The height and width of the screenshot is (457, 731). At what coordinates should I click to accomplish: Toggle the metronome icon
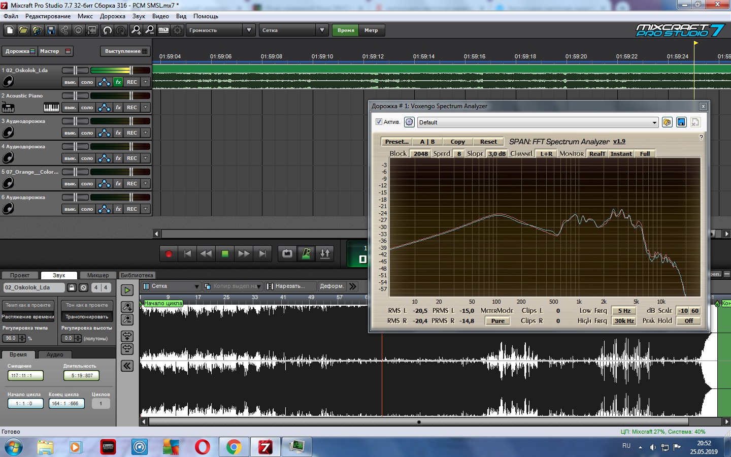pos(306,254)
